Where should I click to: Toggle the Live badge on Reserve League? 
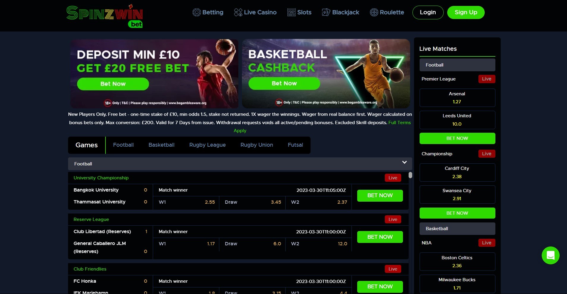tap(392, 219)
